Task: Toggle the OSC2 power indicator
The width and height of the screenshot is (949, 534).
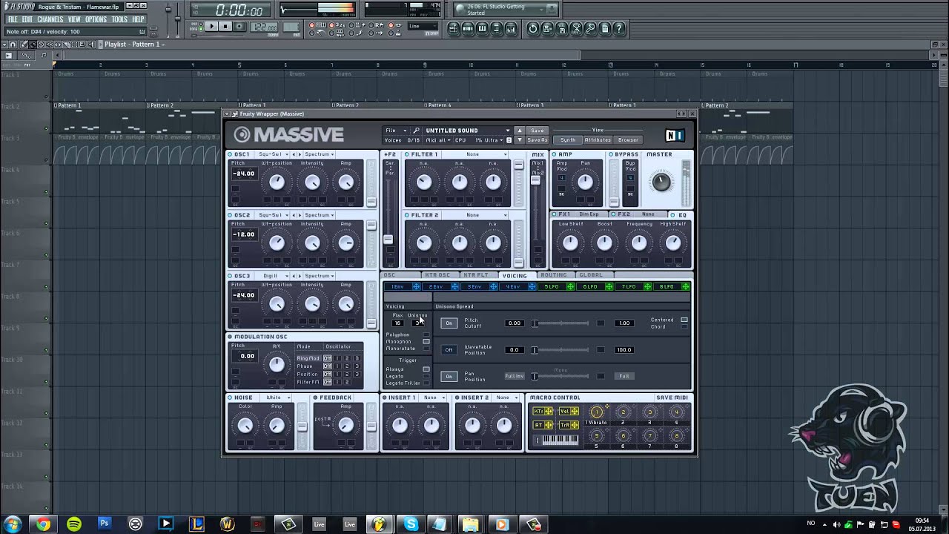Action: click(x=230, y=215)
